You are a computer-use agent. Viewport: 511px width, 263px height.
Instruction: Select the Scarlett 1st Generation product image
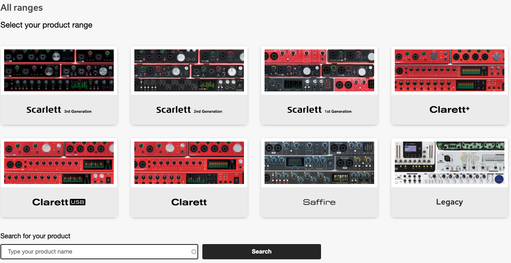pyautogui.click(x=319, y=70)
